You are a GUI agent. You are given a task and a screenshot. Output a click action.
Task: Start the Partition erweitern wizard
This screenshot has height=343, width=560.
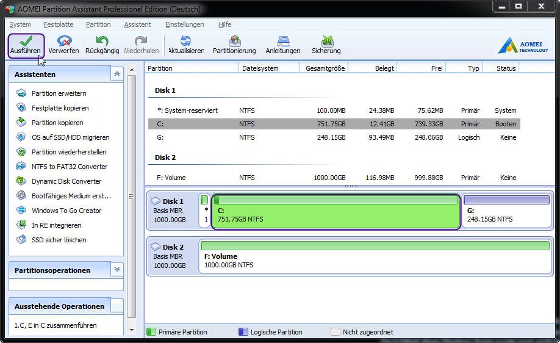[x=59, y=93]
